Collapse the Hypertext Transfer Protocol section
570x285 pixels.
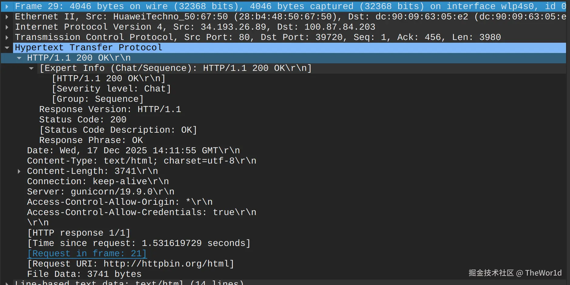tap(7, 48)
